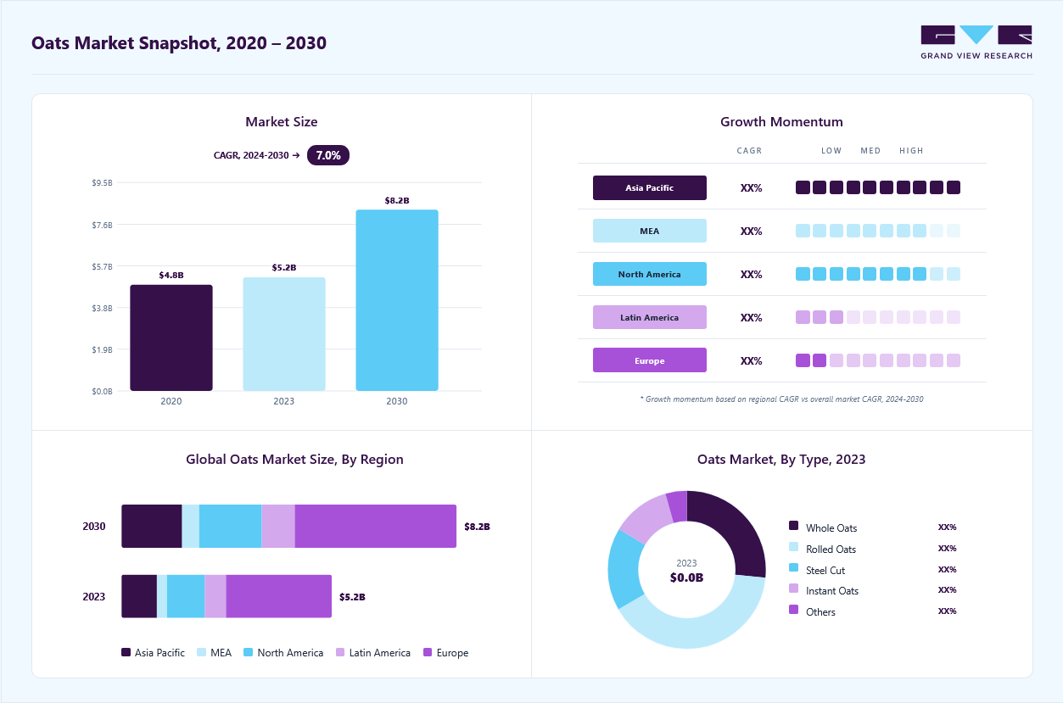
Task: Click the Europe region label button
Action: point(650,360)
